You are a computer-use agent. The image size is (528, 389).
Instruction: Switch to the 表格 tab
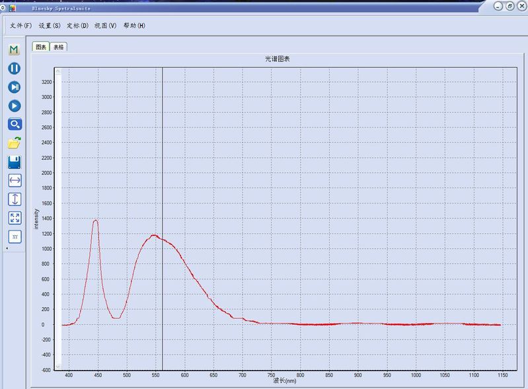point(59,47)
